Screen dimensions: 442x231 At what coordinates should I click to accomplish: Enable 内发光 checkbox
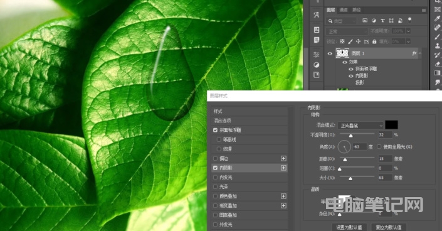(x=216, y=178)
